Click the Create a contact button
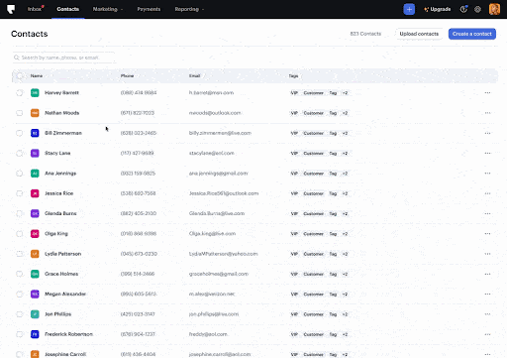 point(472,34)
